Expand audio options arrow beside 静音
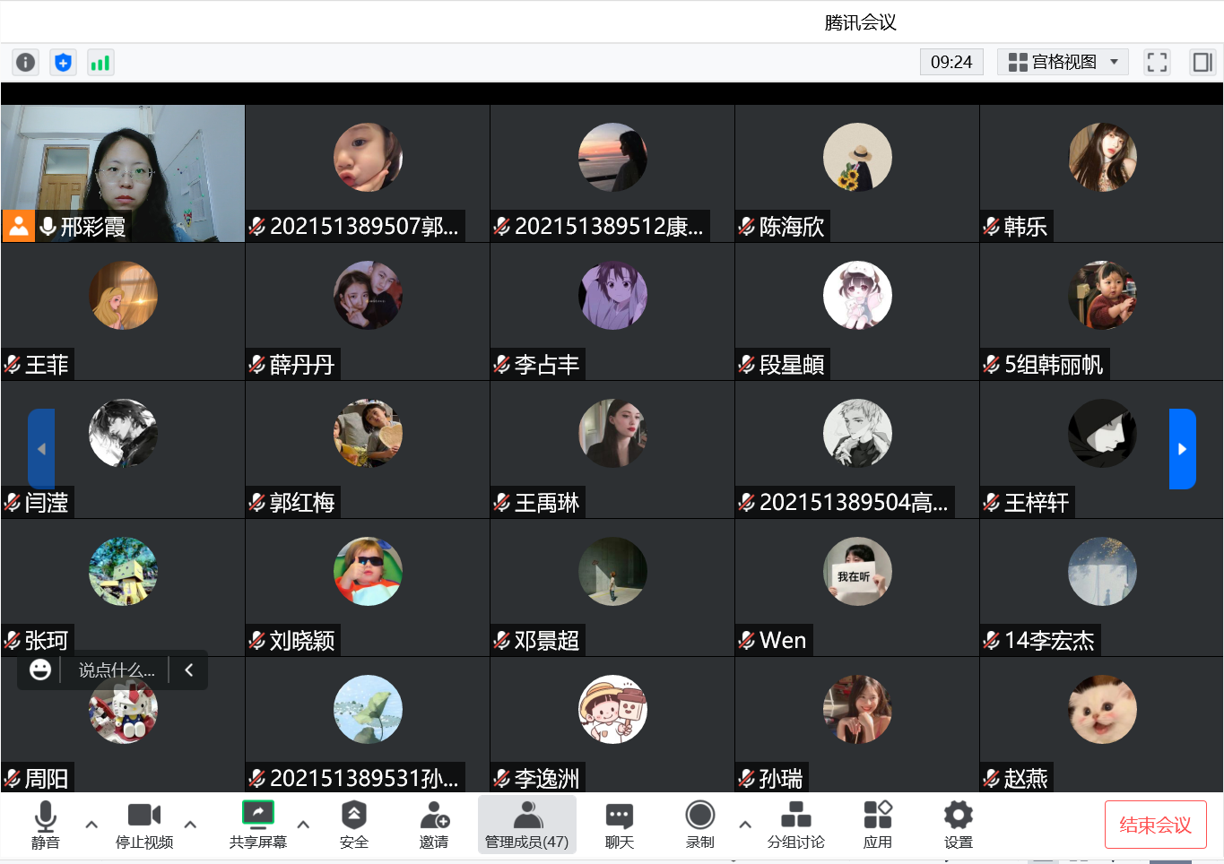This screenshot has height=864, width=1224. [x=91, y=824]
